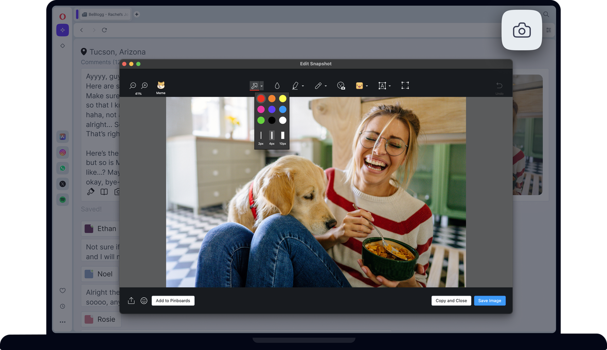
Task: Reload the browser page
Action: pyautogui.click(x=104, y=30)
